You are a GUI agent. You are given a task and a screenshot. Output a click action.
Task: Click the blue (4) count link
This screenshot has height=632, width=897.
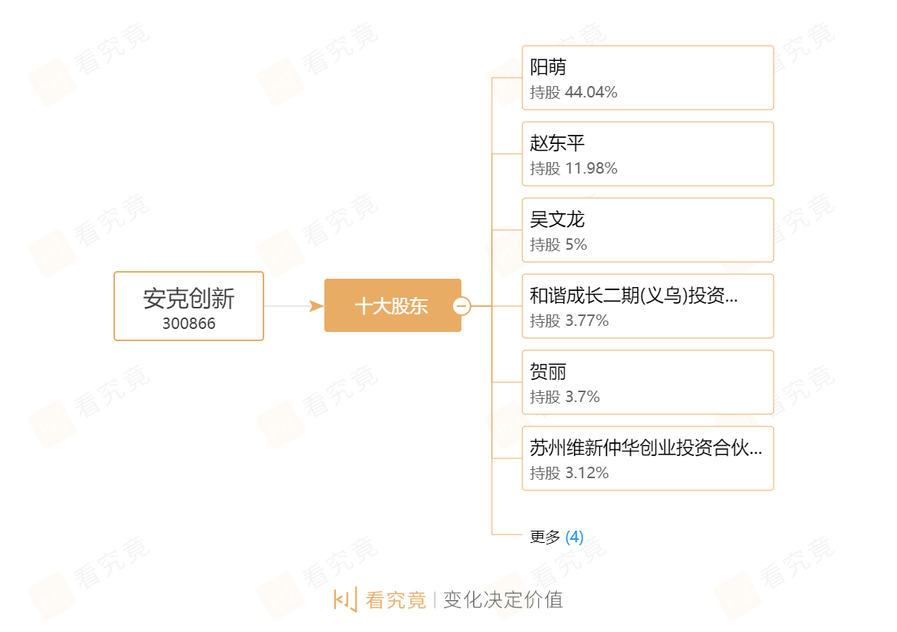[x=574, y=537]
